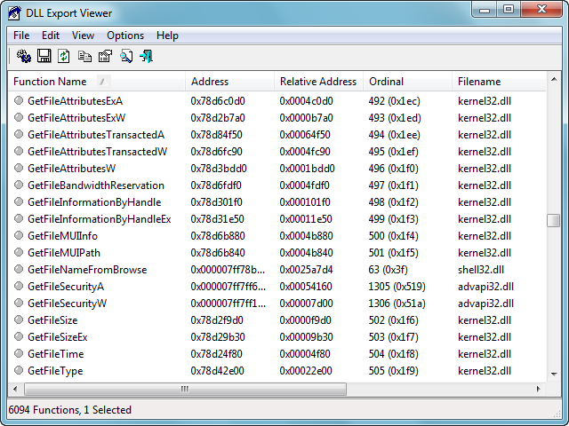Click address 0x78d42e00
This screenshot has height=426, width=569.
coord(217,371)
